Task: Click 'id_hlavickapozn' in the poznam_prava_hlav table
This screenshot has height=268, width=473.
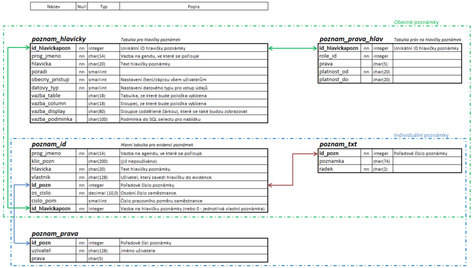Action: (x=338, y=48)
